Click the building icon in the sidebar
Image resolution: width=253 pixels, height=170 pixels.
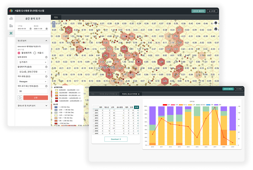click(11, 26)
